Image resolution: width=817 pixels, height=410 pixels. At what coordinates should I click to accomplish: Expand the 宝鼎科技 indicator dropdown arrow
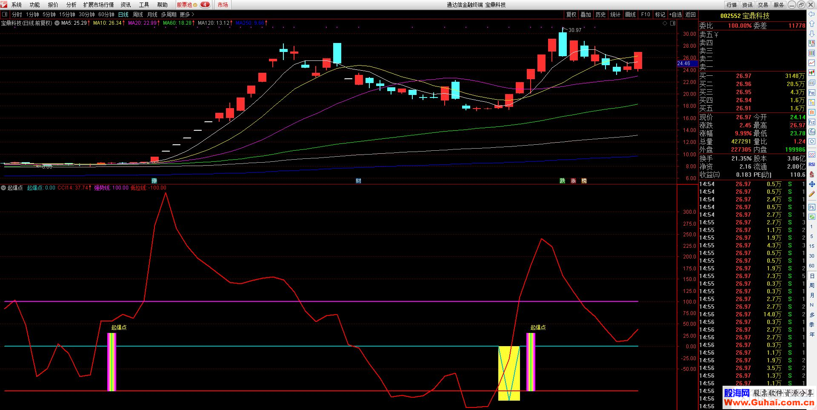point(57,23)
